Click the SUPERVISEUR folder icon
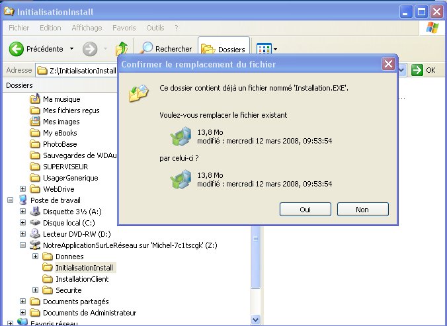The width and height of the screenshot is (447, 326). coord(35,167)
